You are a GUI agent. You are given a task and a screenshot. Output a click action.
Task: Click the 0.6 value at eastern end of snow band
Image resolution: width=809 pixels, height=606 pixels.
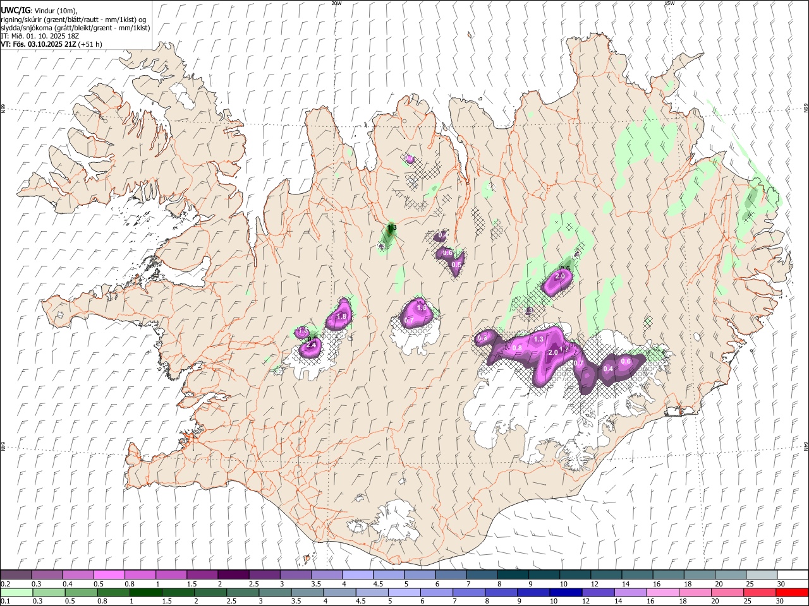click(x=626, y=361)
